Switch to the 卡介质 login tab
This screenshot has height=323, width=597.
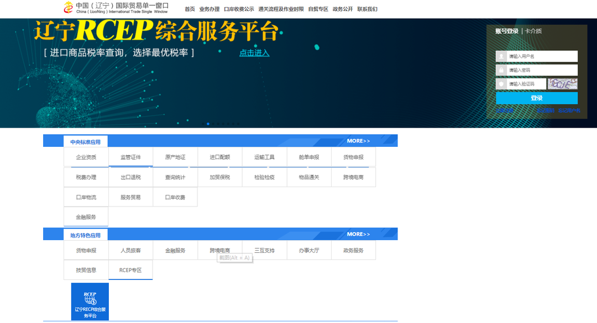pos(533,31)
